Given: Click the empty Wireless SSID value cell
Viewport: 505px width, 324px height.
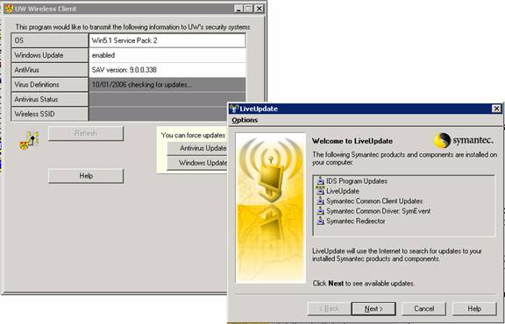Looking at the screenshot, I should (x=159, y=114).
